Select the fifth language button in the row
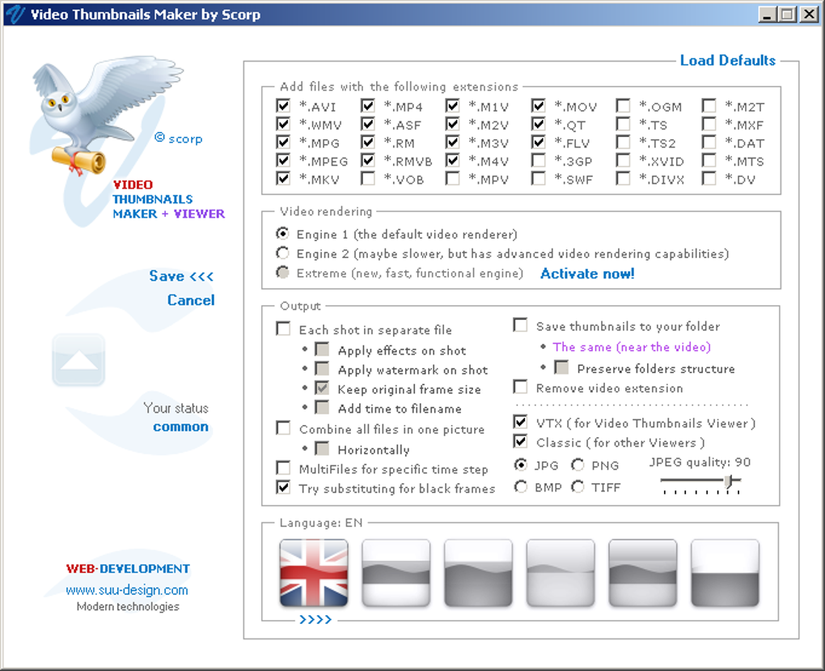The image size is (825, 671). [x=642, y=573]
